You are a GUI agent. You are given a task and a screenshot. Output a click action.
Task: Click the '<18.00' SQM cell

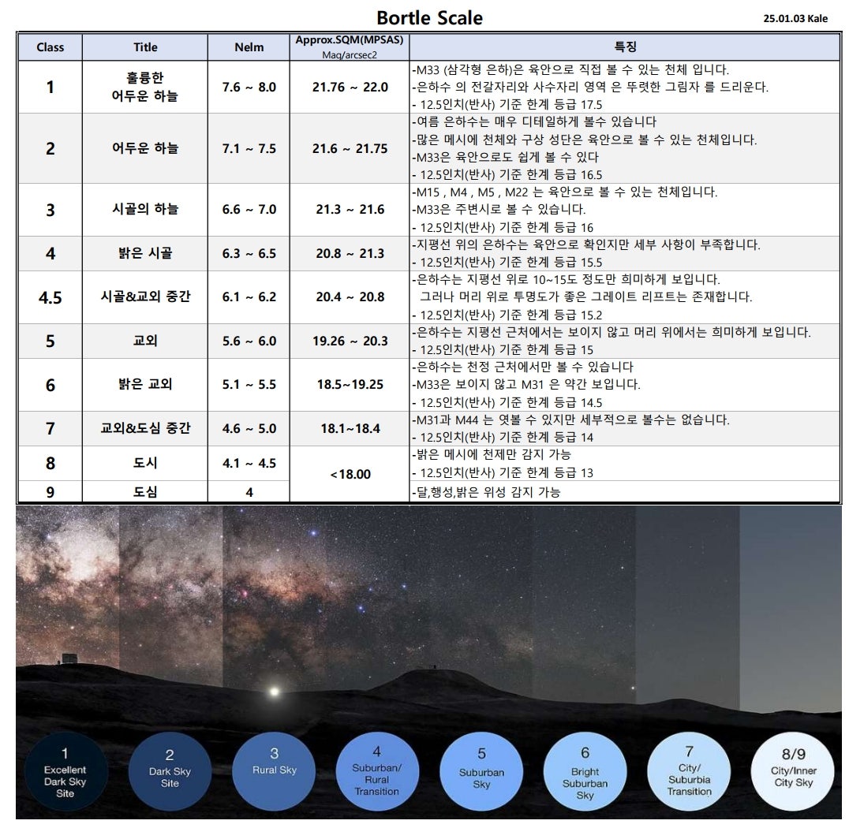[350, 474]
